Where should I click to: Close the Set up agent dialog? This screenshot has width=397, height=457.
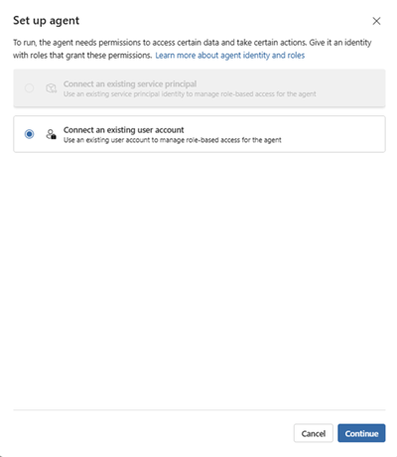[x=376, y=21]
